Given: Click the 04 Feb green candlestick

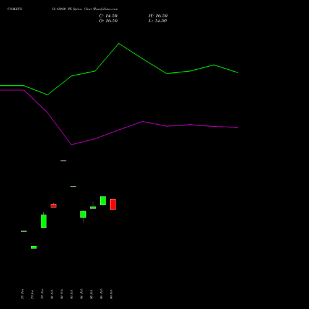Looking at the screenshot, I should [83, 214].
